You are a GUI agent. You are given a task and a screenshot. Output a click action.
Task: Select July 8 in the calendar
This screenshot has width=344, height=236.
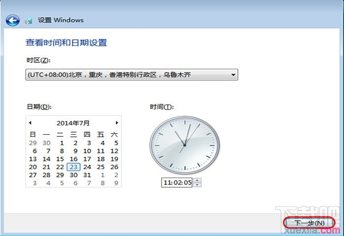pos(62,151)
